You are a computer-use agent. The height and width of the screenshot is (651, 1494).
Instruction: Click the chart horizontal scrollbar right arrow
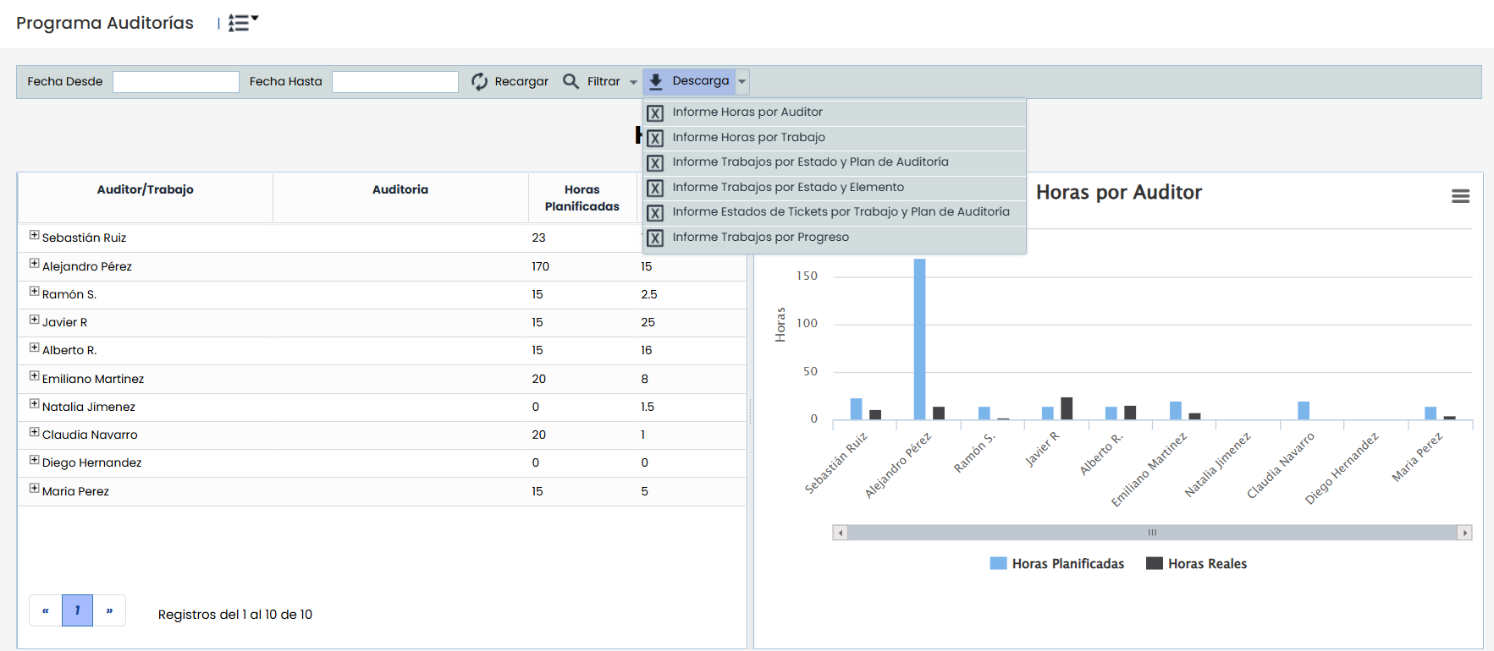(x=1464, y=533)
